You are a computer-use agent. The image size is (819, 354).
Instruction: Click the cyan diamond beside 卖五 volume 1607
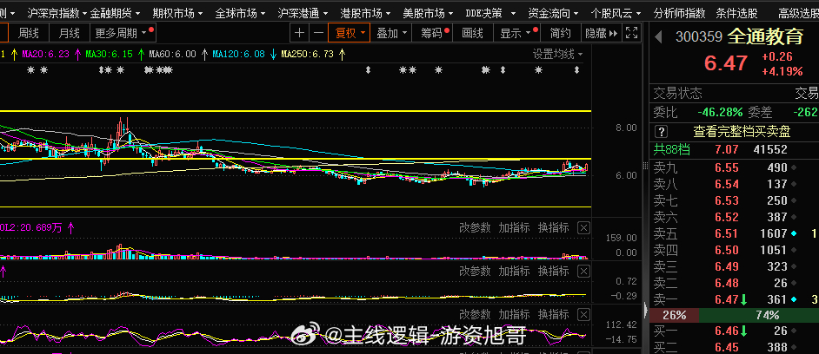(795, 233)
